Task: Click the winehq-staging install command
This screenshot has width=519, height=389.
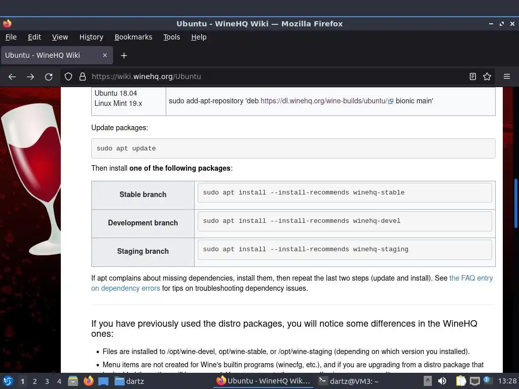Action: coord(345,249)
